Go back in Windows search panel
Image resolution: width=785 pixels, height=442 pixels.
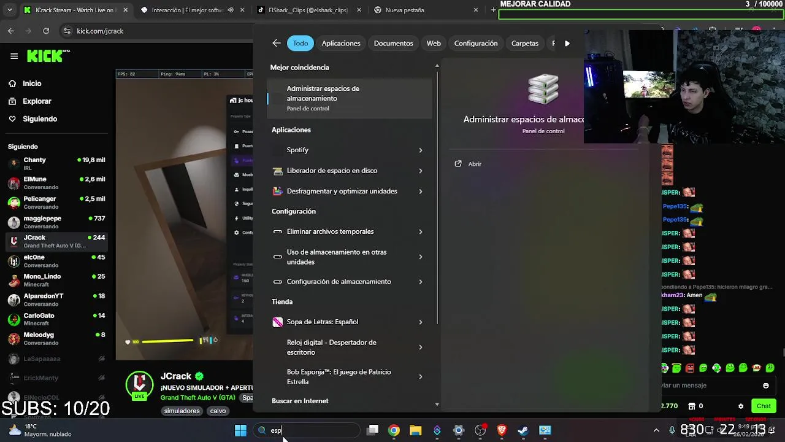pyautogui.click(x=277, y=43)
